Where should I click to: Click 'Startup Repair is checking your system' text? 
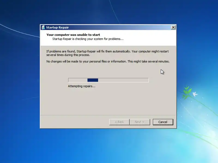pos(88,39)
